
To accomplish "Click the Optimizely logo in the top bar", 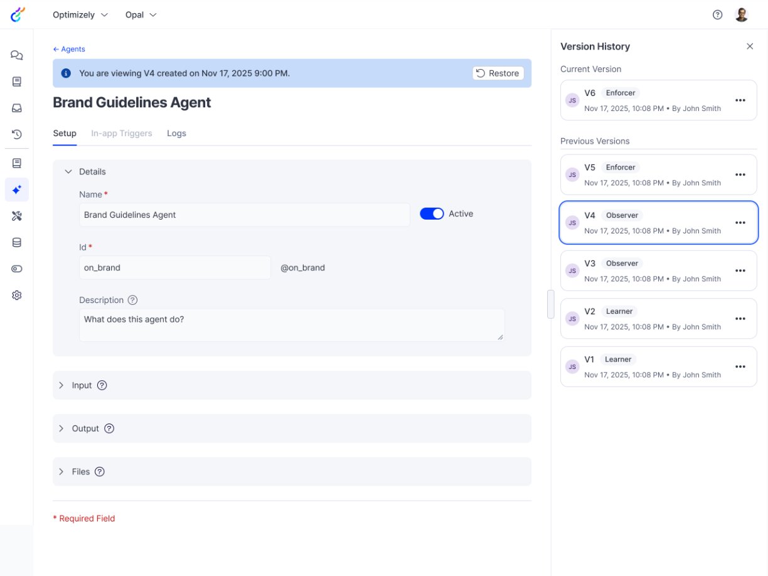I will coord(17,14).
